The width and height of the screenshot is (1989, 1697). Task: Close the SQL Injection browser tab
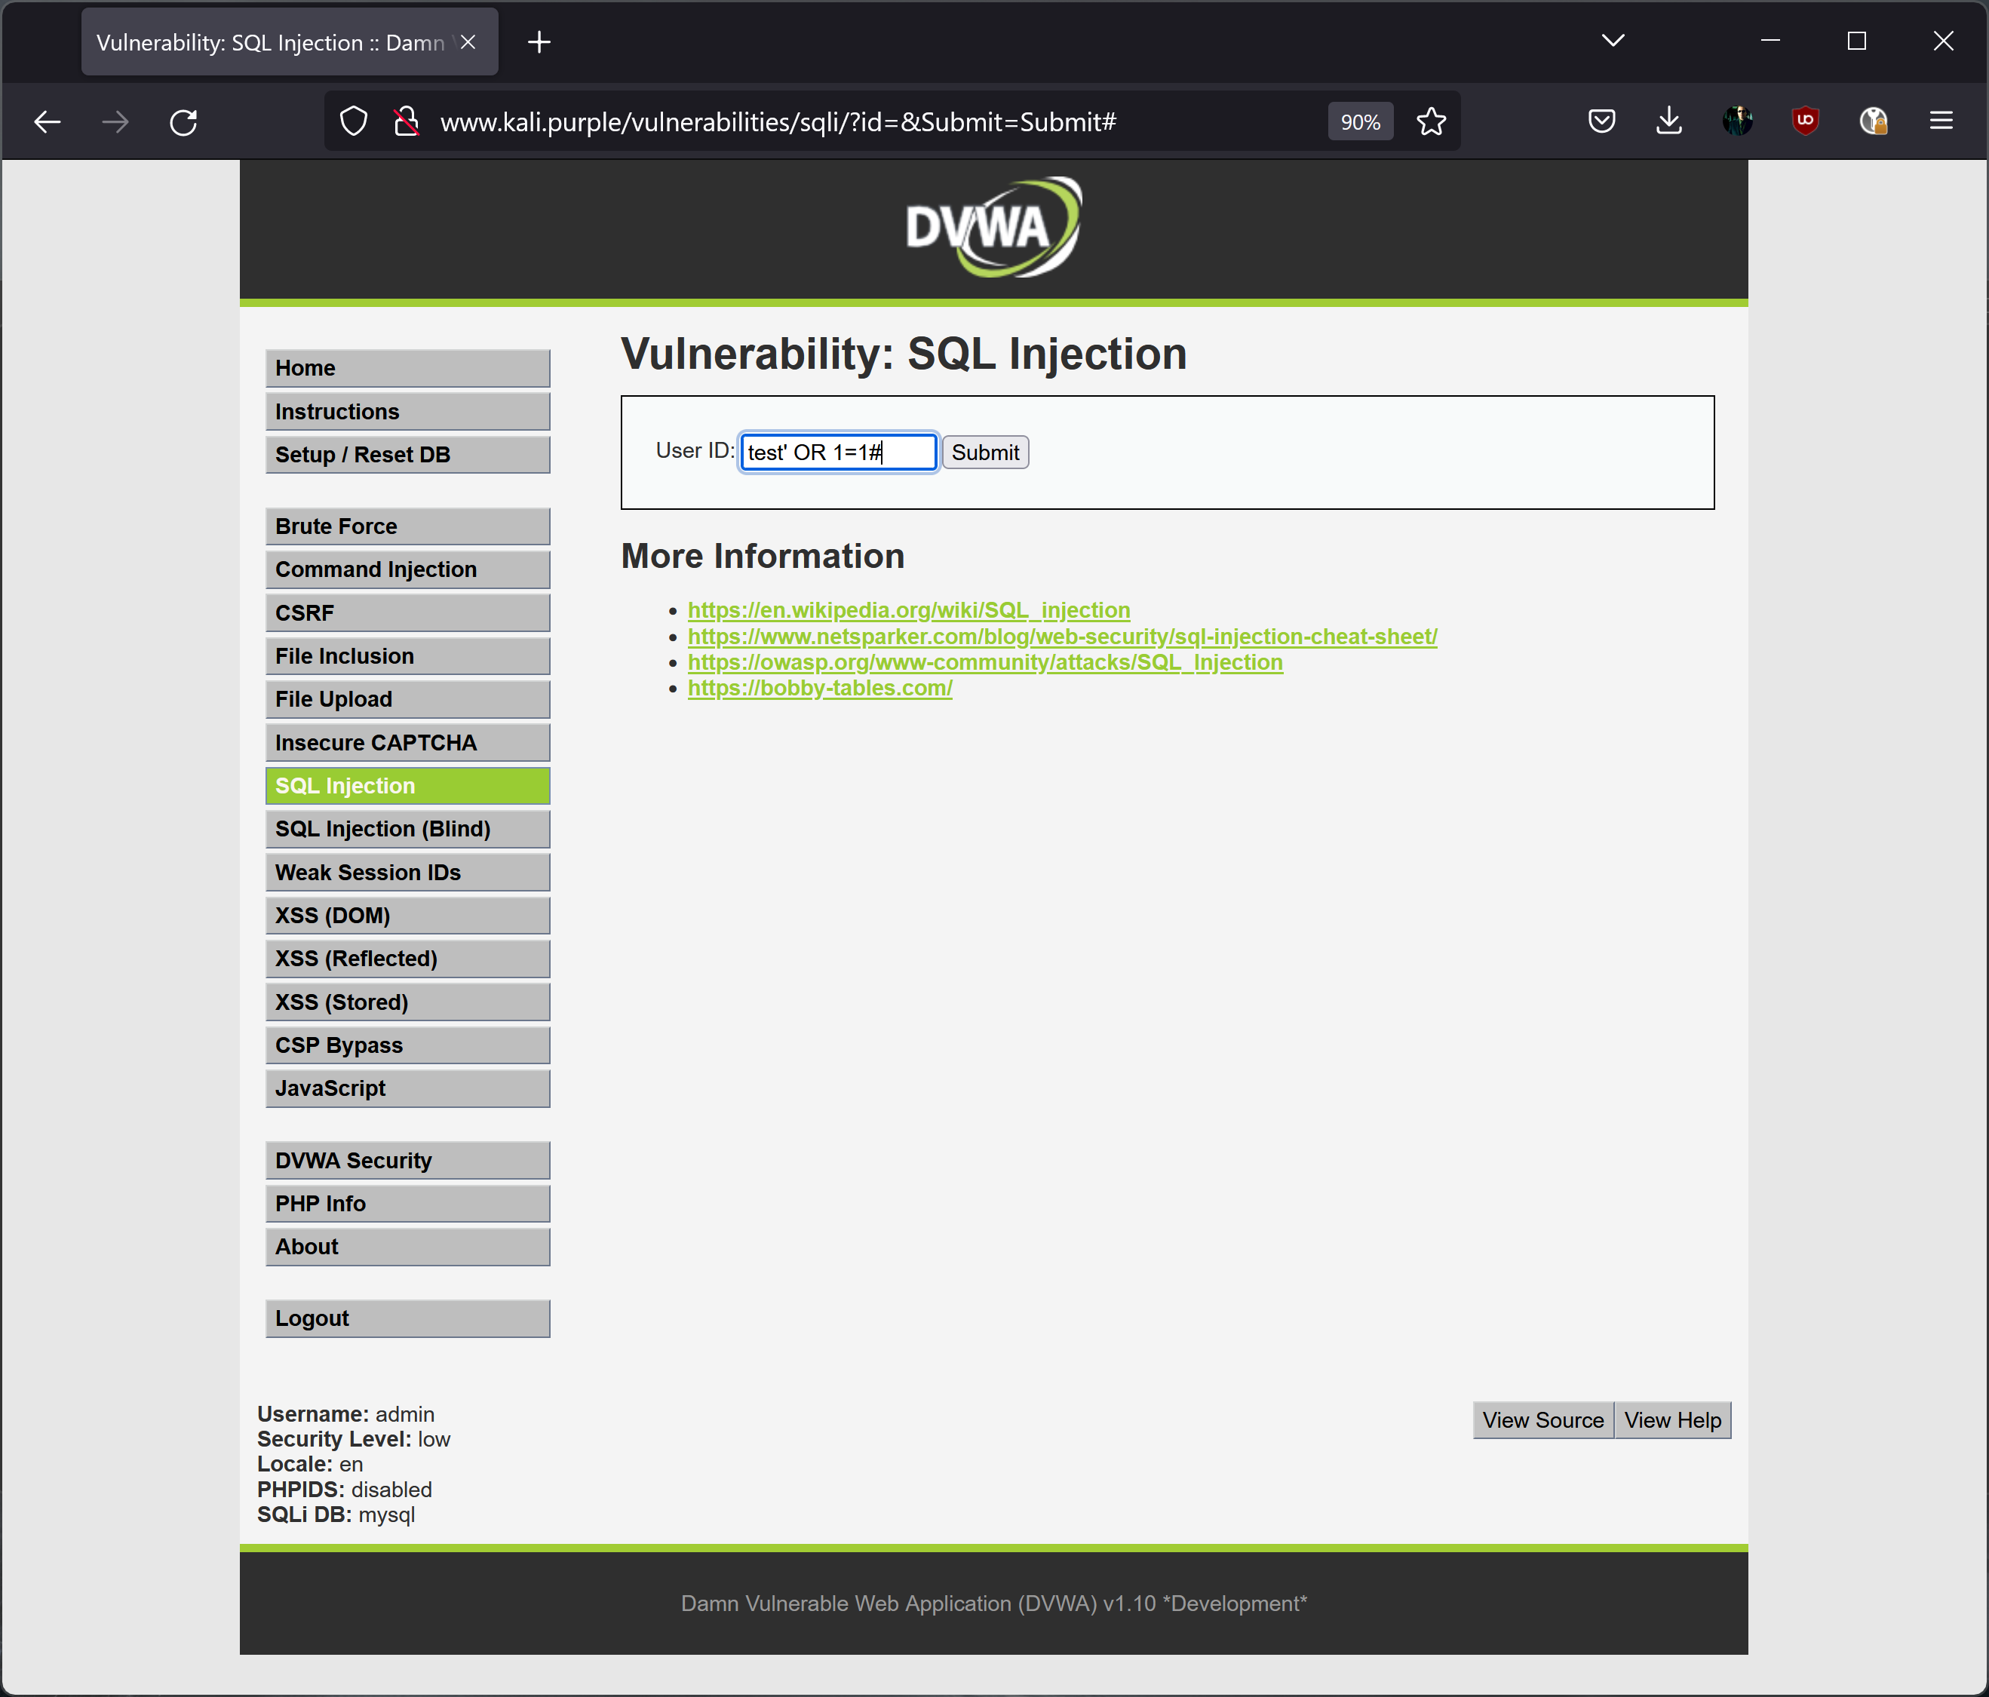pyautogui.click(x=468, y=42)
